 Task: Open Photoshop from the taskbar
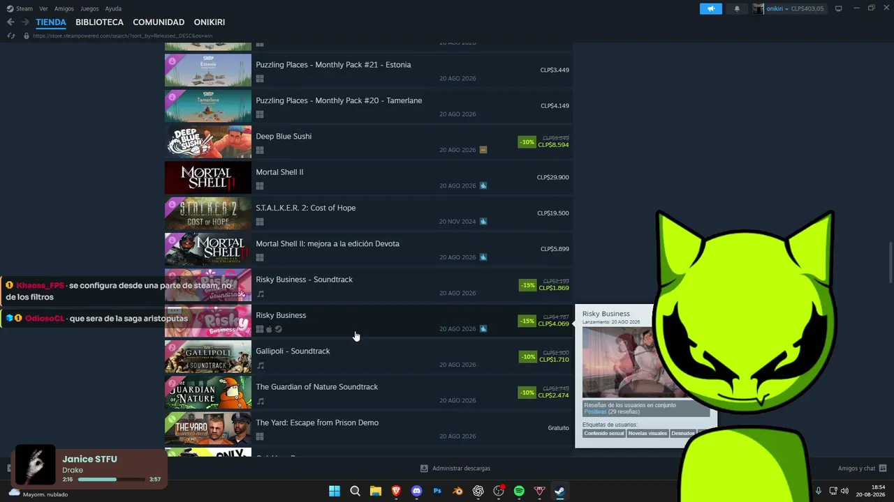tap(437, 491)
